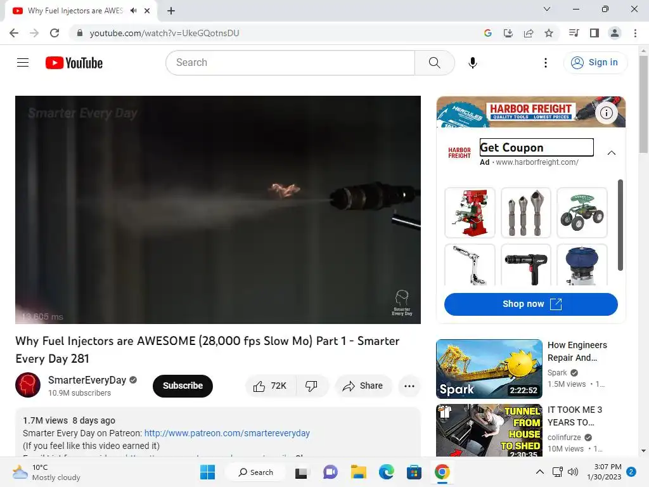The height and width of the screenshot is (487, 649).
Task: Close the Fuel Injectors tab
Action: click(147, 11)
